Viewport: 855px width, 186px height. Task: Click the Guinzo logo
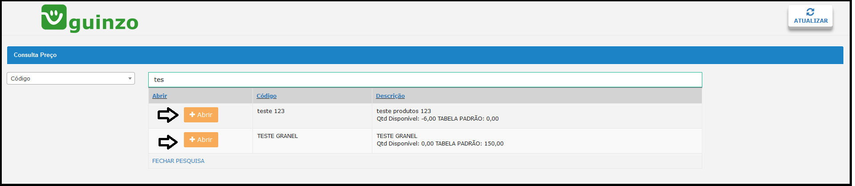90,19
